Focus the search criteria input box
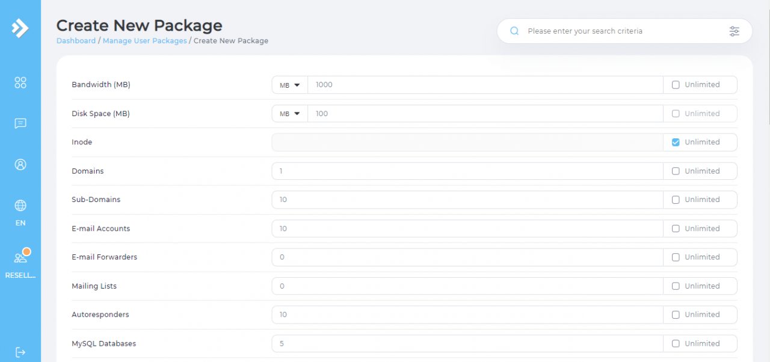Viewport: 770px width, 362px height. (620, 31)
